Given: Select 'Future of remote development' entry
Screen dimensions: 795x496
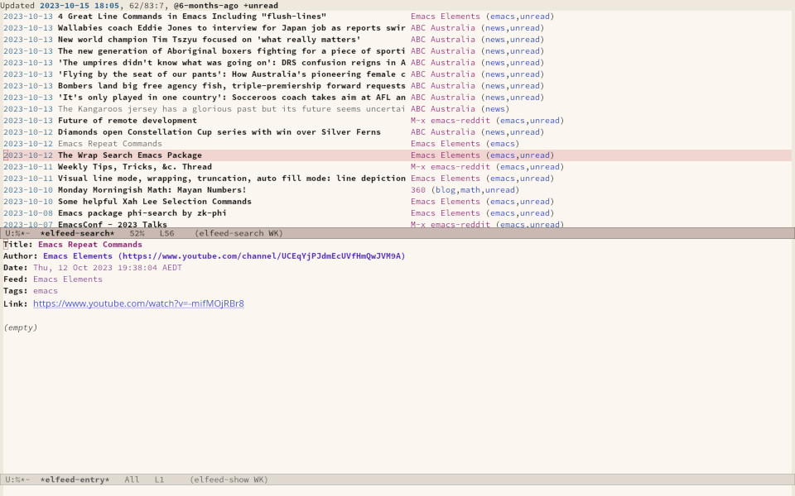Looking at the screenshot, I should pos(128,121).
